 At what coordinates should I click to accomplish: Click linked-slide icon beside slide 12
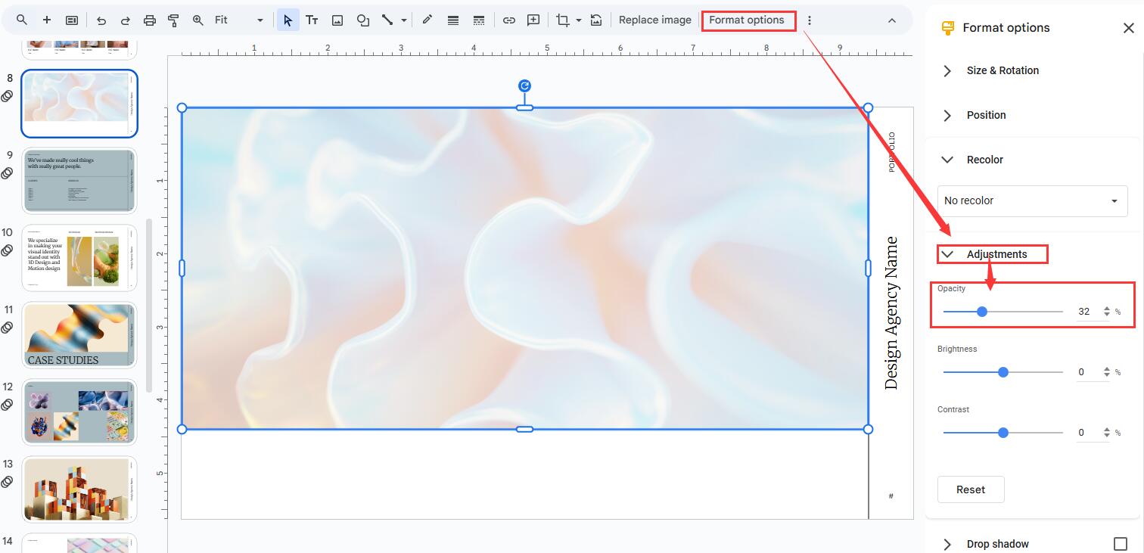7,405
